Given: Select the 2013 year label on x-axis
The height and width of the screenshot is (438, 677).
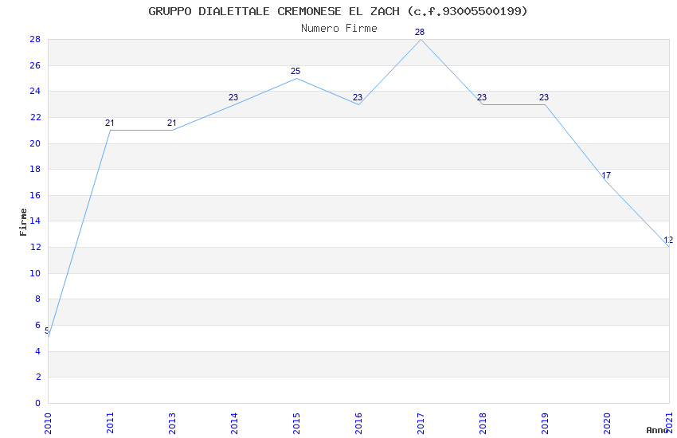Looking at the screenshot, I should coord(172,424).
